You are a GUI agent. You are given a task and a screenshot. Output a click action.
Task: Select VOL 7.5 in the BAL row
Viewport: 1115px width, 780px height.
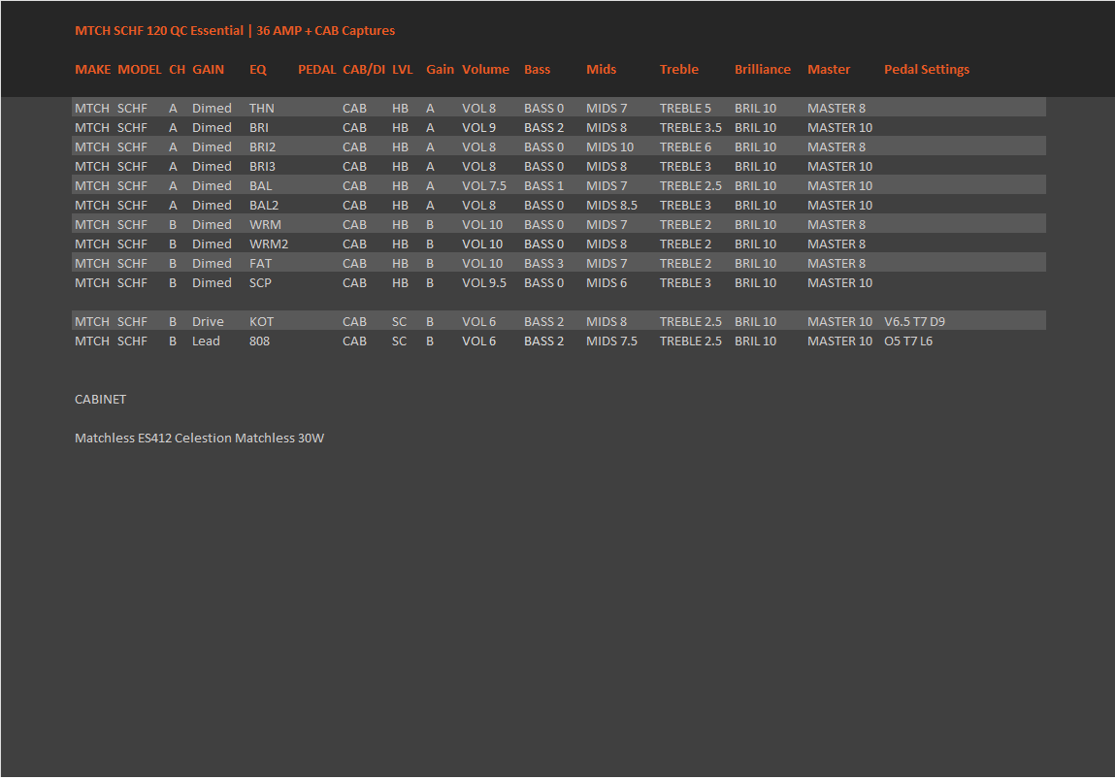[484, 185]
